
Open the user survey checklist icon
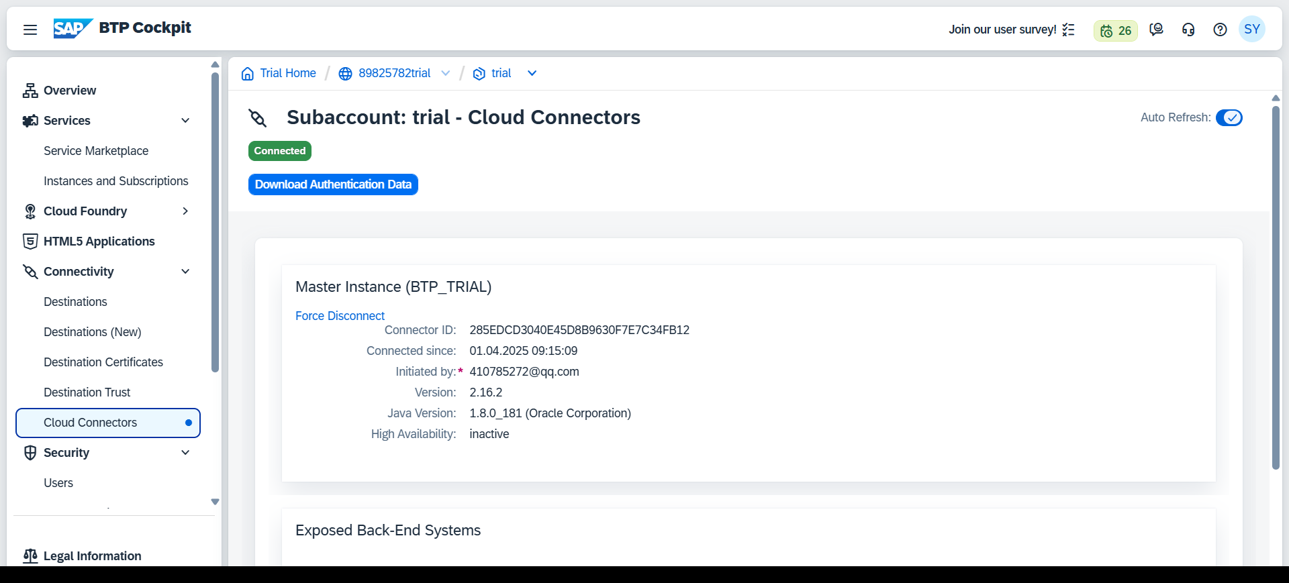1069,30
